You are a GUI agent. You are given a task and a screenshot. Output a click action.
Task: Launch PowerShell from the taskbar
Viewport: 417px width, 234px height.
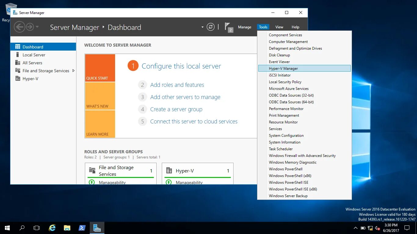click(82, 228)
